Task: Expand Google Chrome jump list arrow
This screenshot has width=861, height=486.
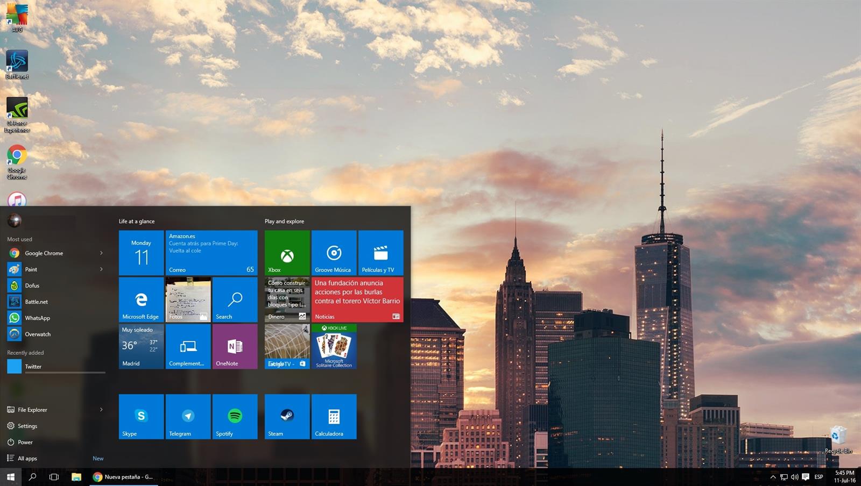Action: tap(101, 253)
